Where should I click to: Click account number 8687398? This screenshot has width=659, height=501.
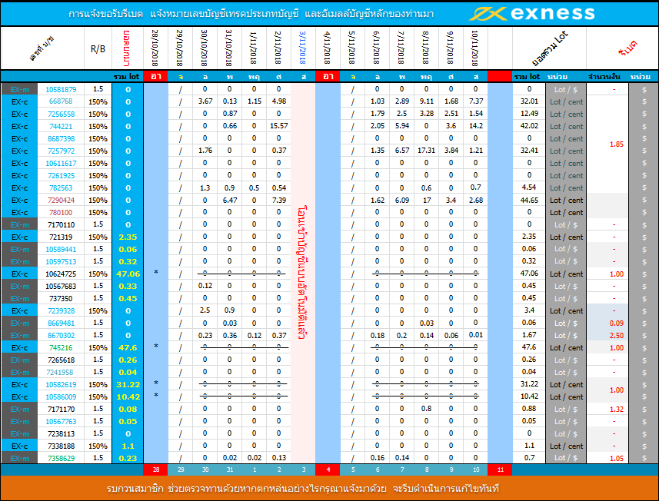point(61,138)
